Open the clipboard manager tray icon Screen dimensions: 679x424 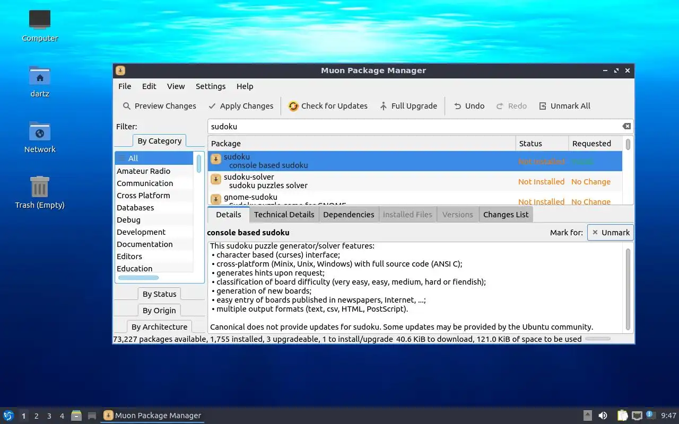click(x=622, y=416)
